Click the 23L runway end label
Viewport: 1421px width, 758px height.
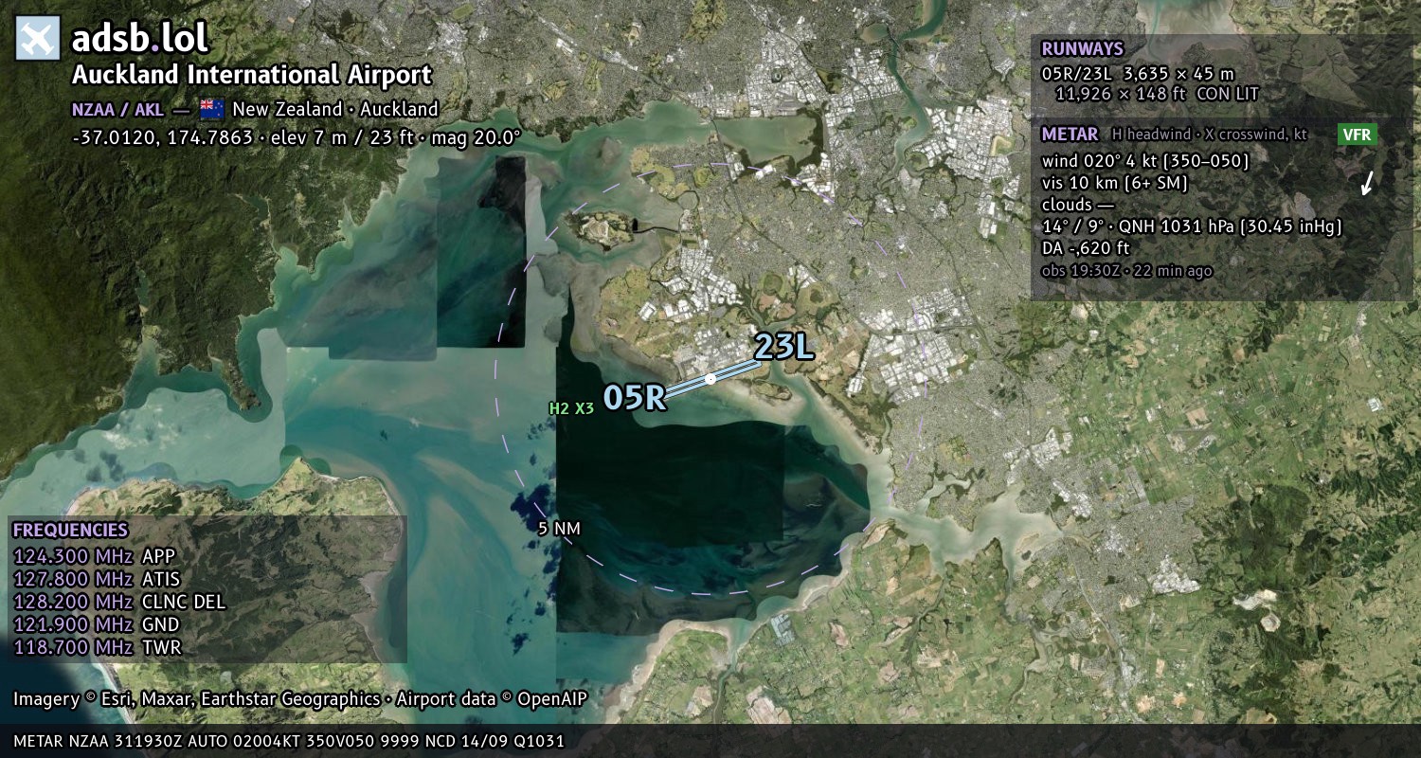point(784,347)
